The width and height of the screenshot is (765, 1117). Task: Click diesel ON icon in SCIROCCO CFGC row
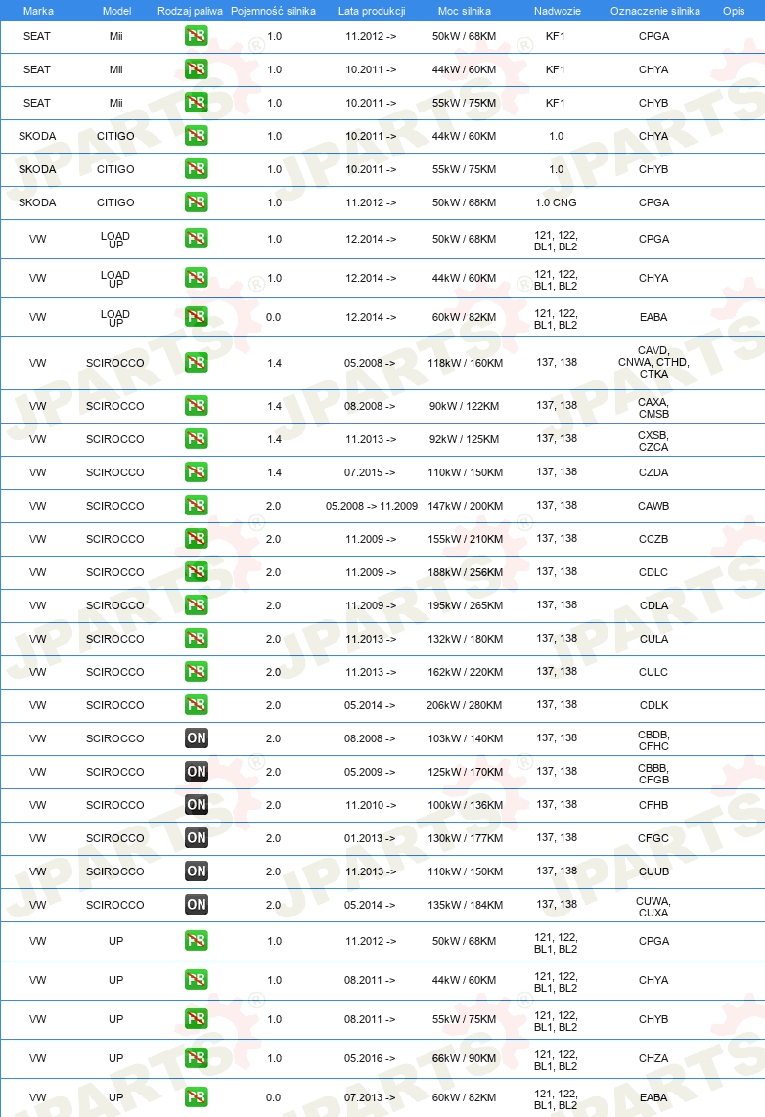tap(196, 837)
